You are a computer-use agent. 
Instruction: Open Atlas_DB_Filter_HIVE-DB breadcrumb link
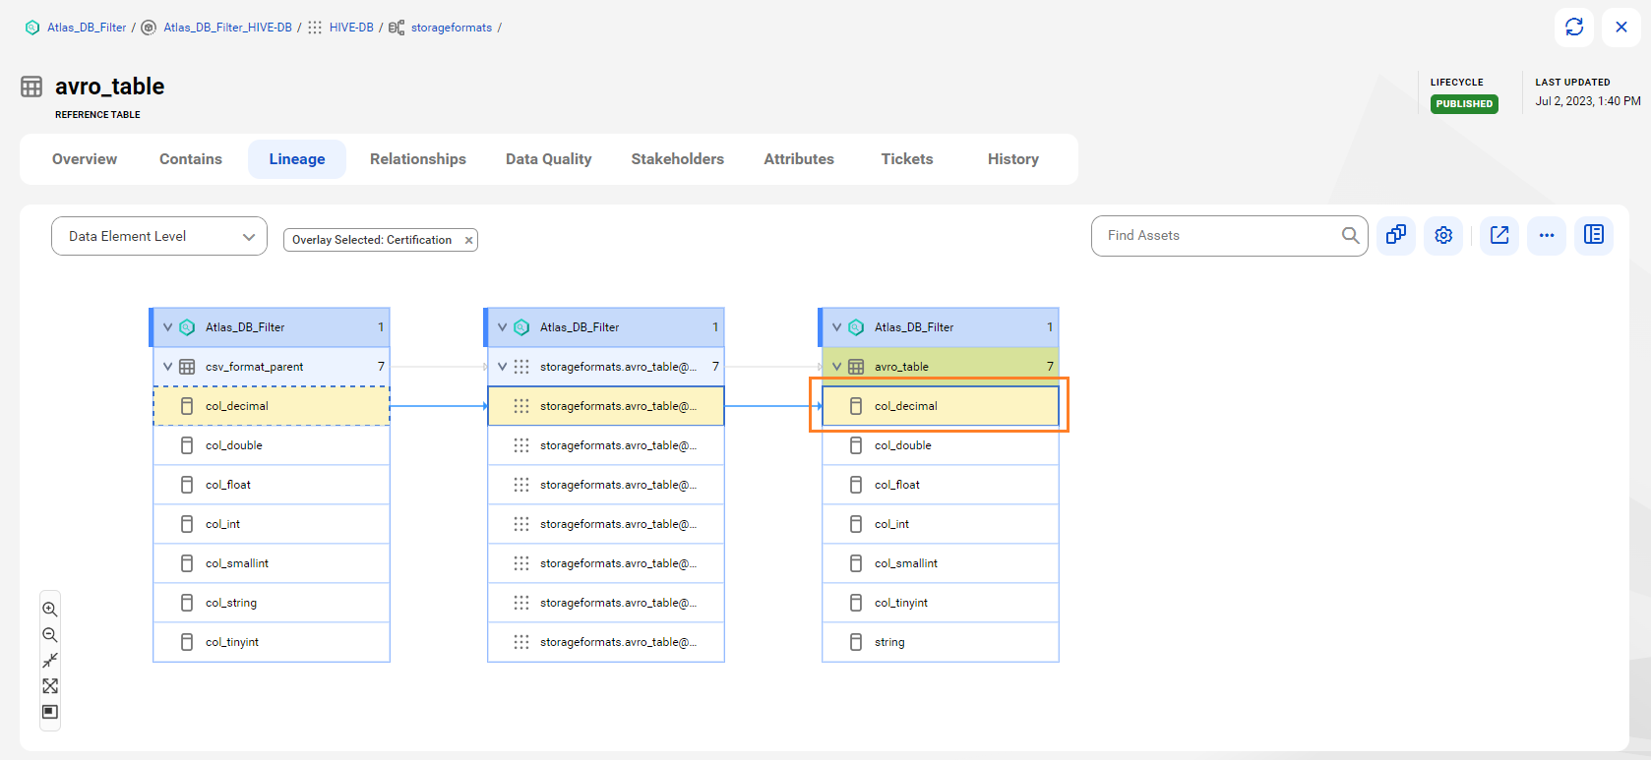pos(227,28)
